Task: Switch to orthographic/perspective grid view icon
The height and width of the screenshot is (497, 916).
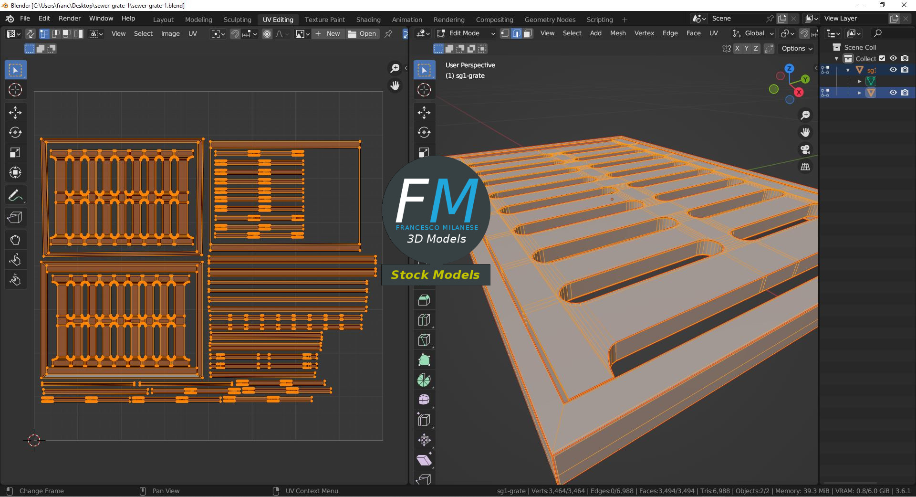Action: 805,167
